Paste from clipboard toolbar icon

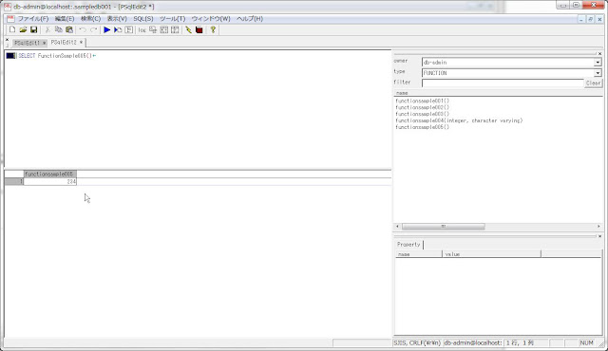pyautogui.click(x=69, y=29)
